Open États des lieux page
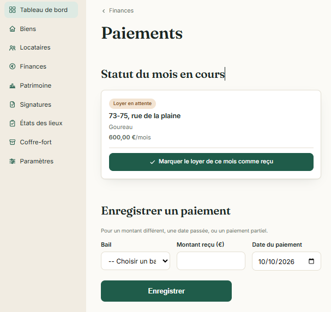The height and width of the screenshot is (312, 331). coord(41,123)
